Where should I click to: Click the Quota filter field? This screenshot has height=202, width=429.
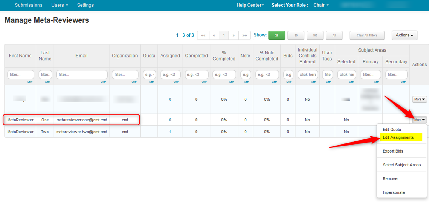(x=149, y=75)
